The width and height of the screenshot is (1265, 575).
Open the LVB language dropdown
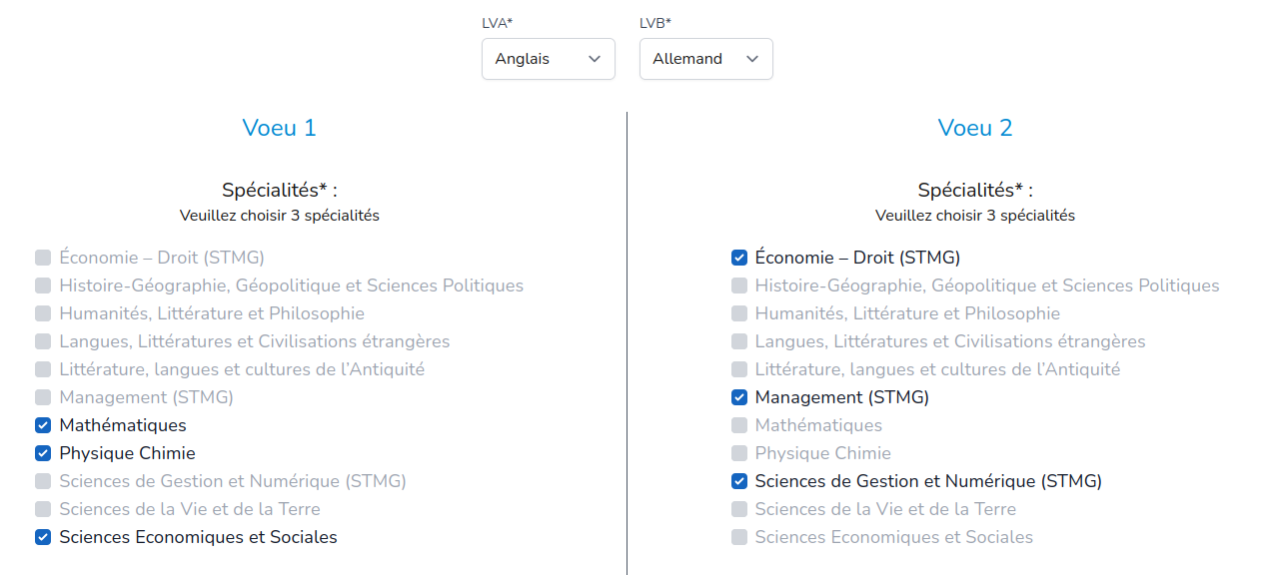coord(705,59)
